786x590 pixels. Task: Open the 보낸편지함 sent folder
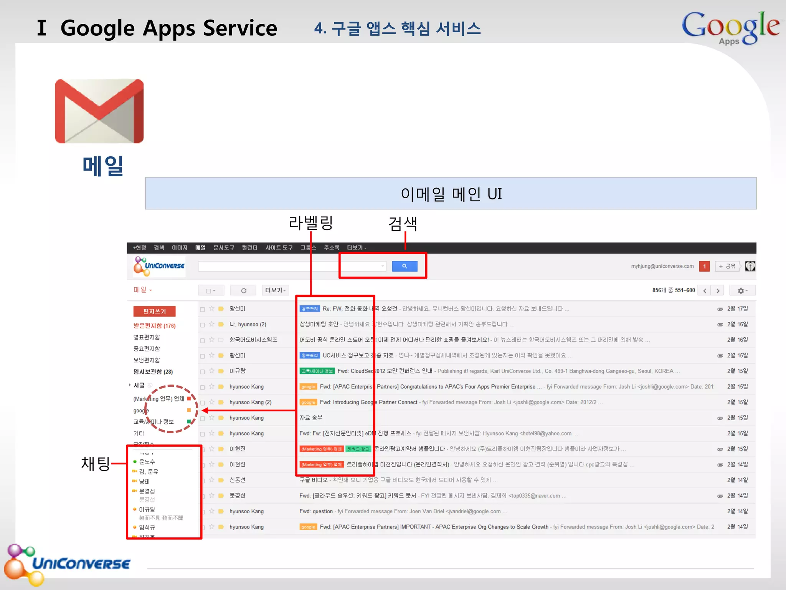pos(147,360)
